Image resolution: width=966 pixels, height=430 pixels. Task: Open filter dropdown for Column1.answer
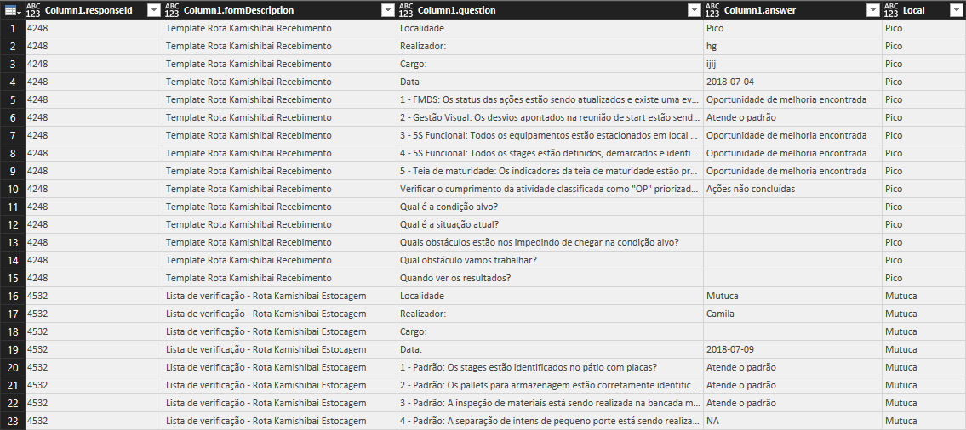[x=872, y=10]
